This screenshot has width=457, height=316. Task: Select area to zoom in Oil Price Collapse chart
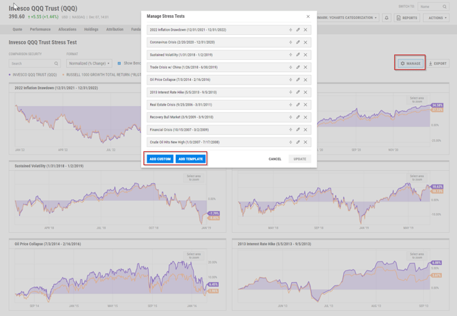pyautogui.click(x=194, y=256)
